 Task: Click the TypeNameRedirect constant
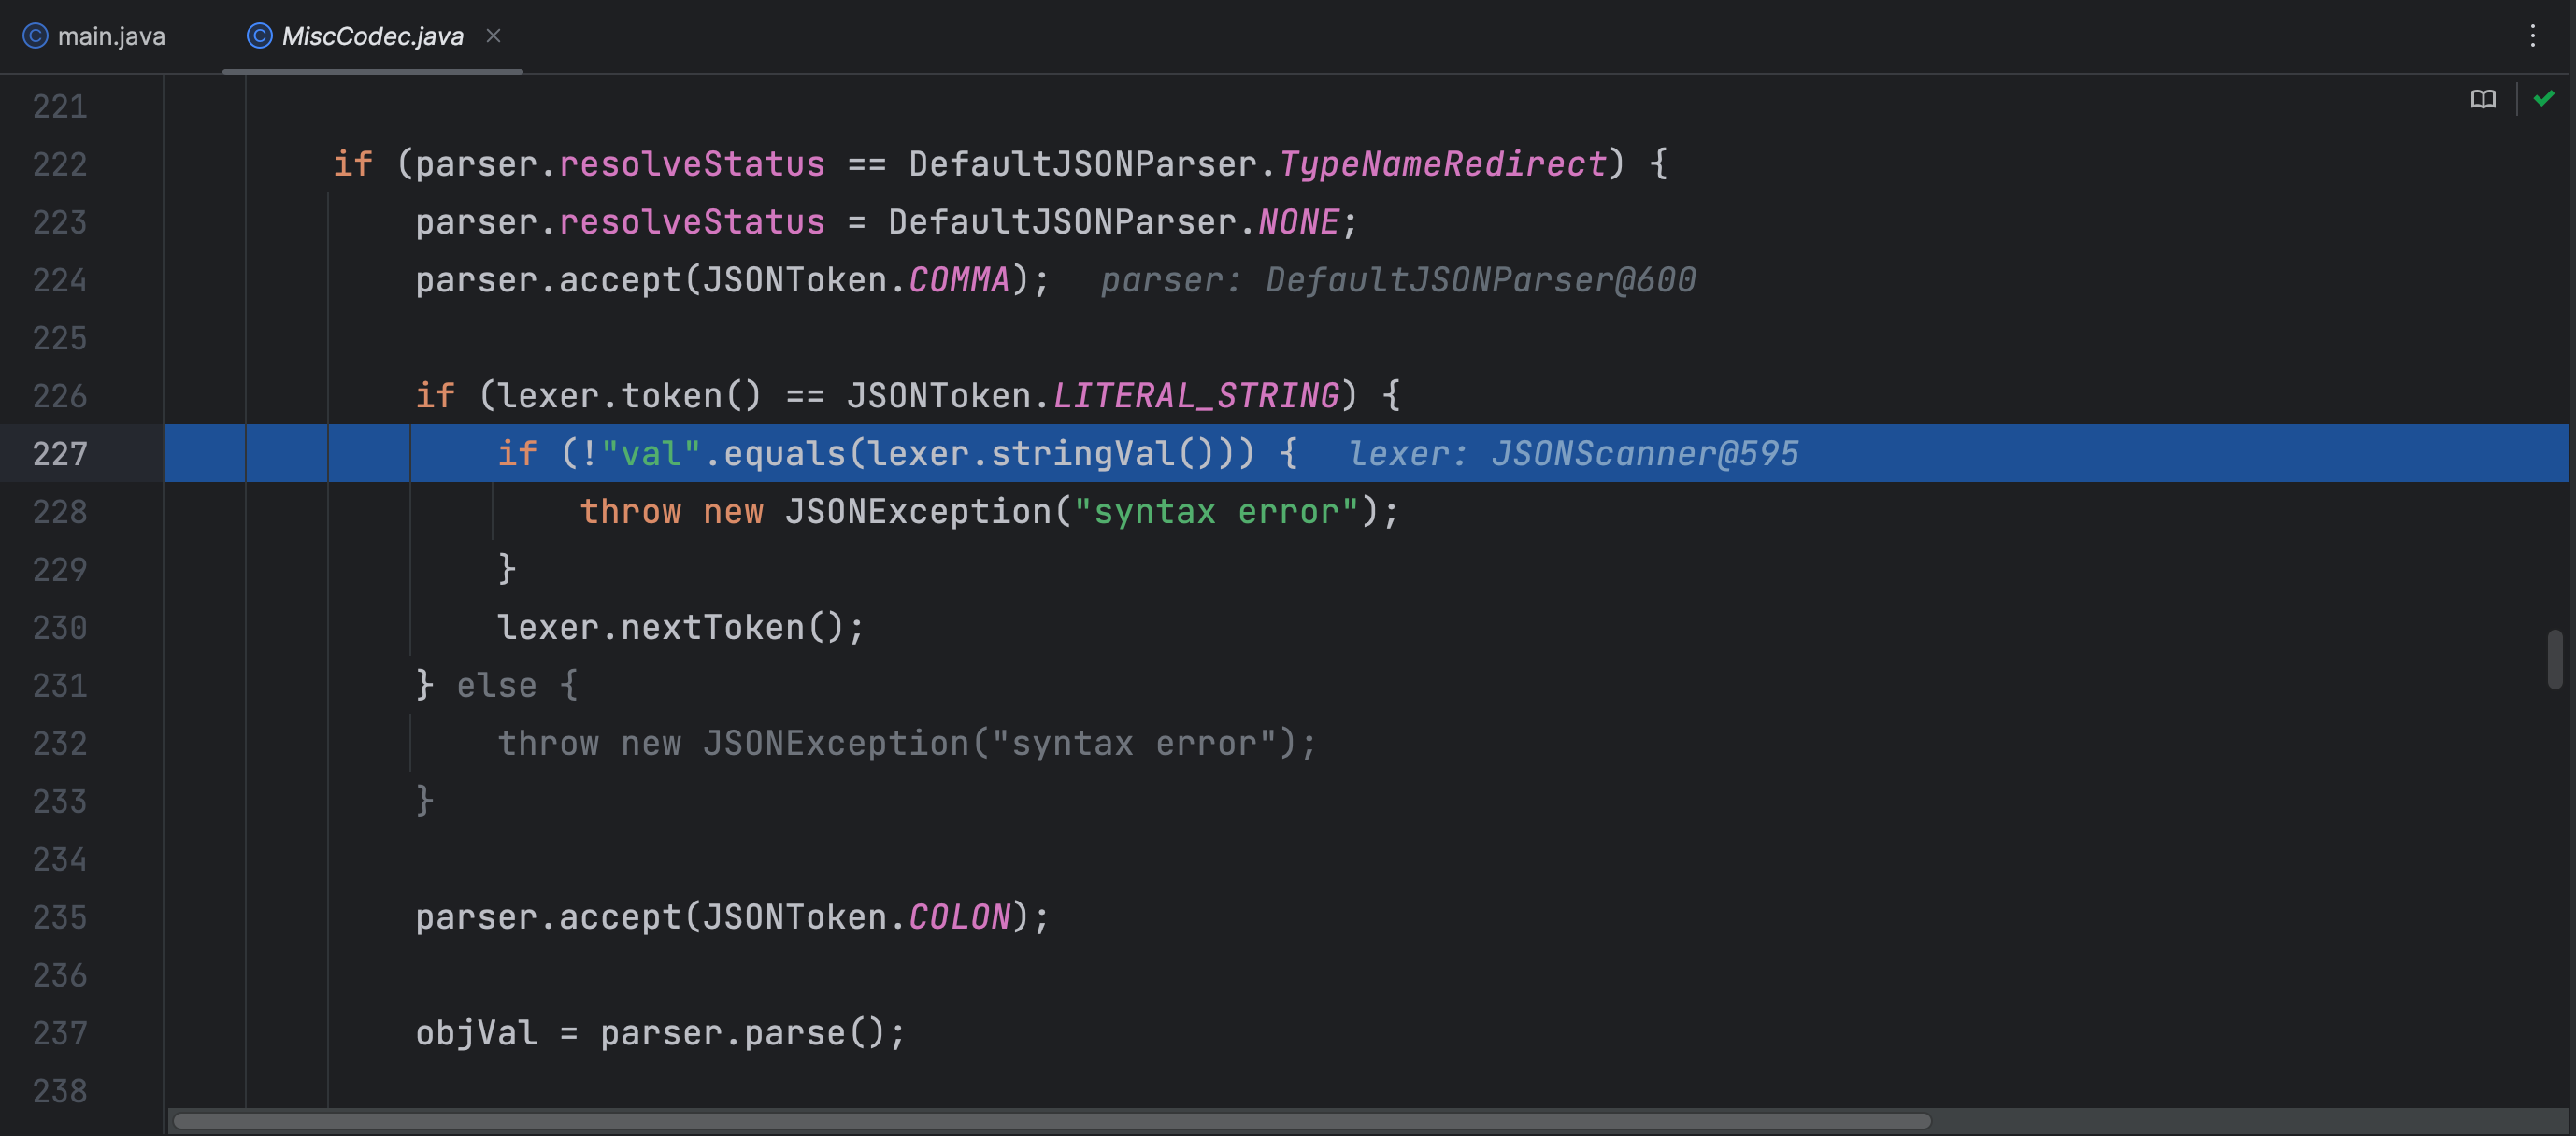pyautogui.click(x=1443, y=163)
